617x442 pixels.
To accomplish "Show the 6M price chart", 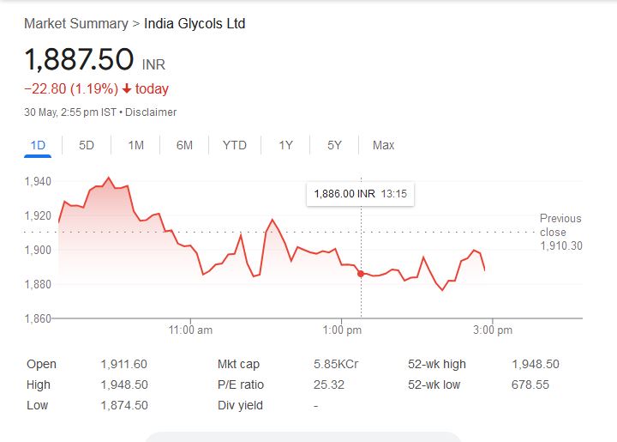I will pos(184,145).
